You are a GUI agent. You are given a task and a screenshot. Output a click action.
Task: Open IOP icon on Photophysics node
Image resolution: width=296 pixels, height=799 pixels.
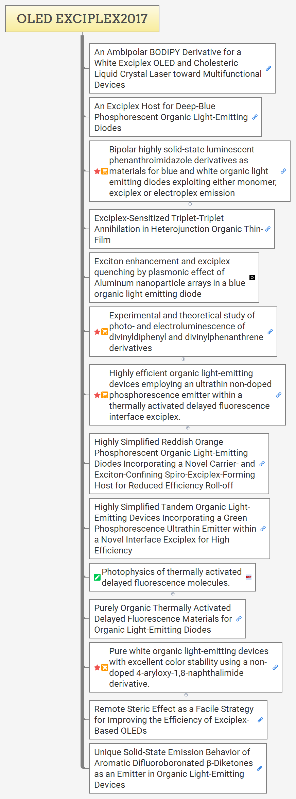[x=249, y=577]
